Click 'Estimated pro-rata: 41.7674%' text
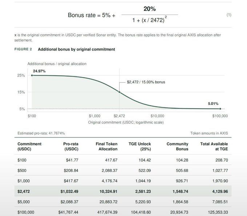Screen dimensions: 247x216 point(41,133)
